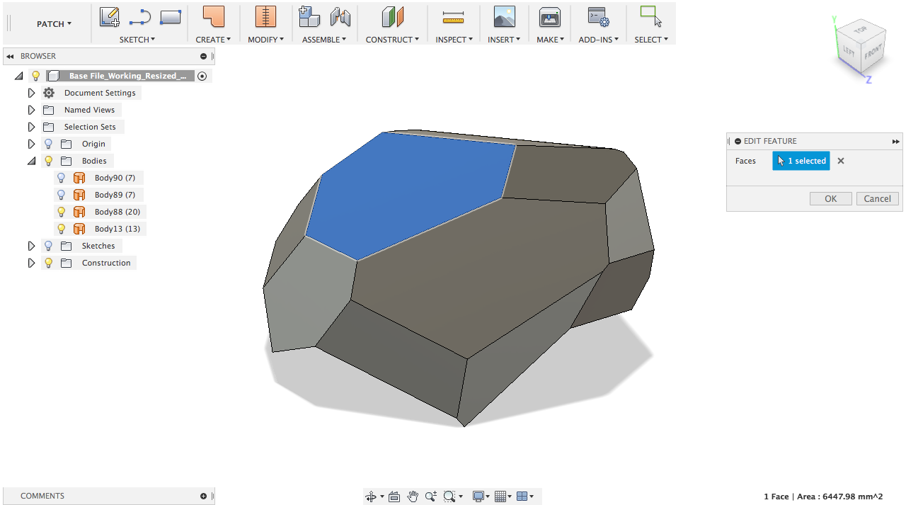Open the ASSEMBLE menu
This screenshot has width=906, height=505.
coord(324,40)
